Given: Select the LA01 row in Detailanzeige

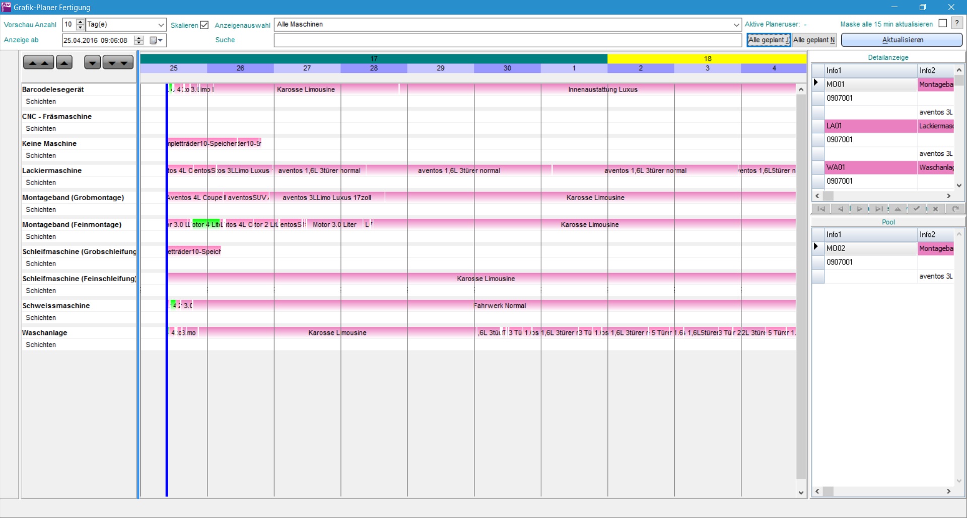Looking at the screenshot, I should click(x=870, y=126).
